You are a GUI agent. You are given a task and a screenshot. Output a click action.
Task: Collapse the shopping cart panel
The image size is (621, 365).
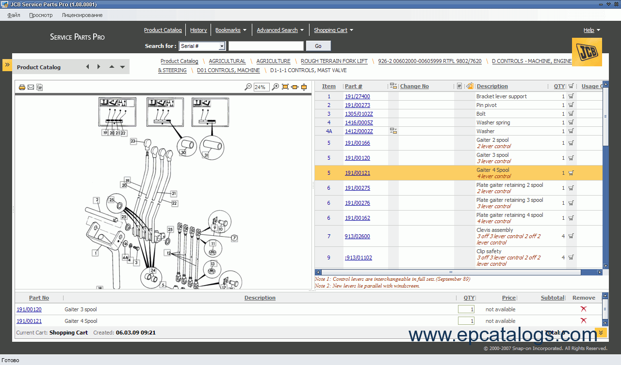pos(601,332)
